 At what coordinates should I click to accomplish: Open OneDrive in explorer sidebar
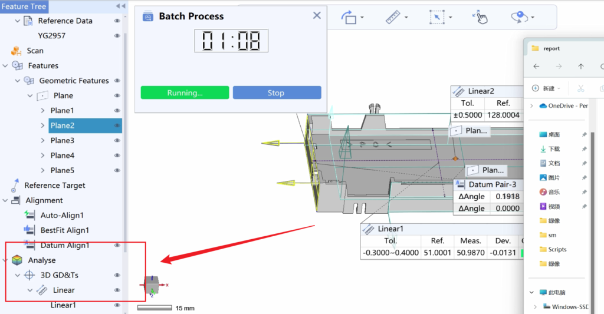click(x=563, y=106)
